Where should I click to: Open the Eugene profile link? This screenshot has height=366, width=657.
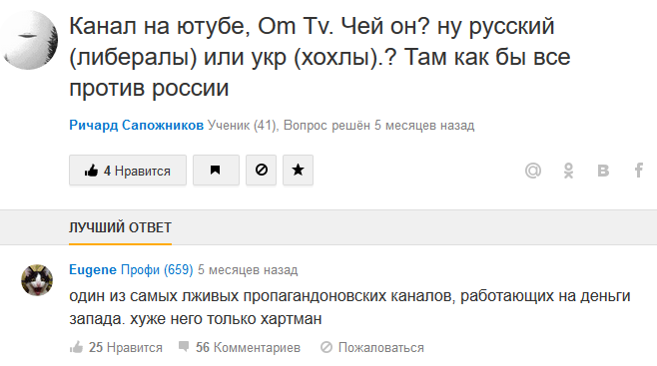(93, 270)
